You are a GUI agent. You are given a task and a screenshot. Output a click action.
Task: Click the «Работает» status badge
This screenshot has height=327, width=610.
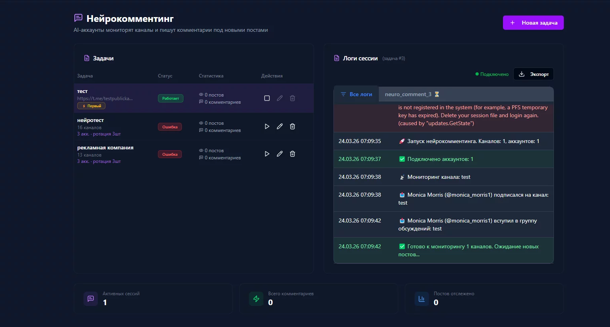click(x=170, y=99)
